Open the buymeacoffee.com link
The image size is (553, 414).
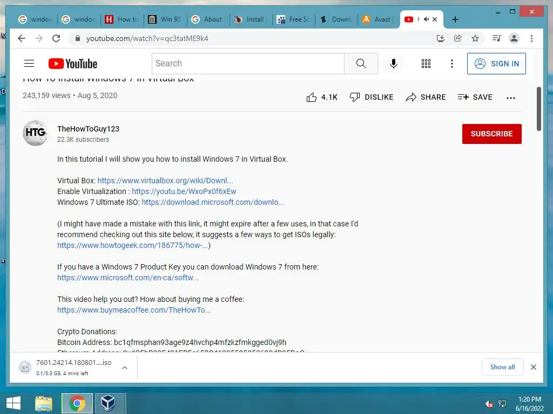pyautogui.click(x=134, y=310)
